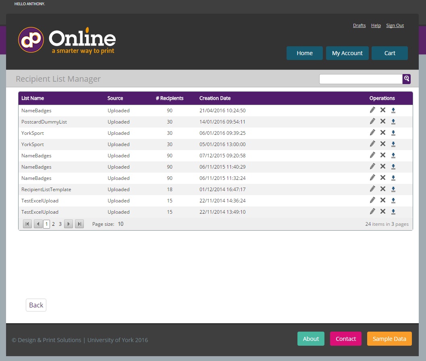The width and height of the screenshot is (426, 361).
Task: View the Cart
Action: [x=390, y=53]
